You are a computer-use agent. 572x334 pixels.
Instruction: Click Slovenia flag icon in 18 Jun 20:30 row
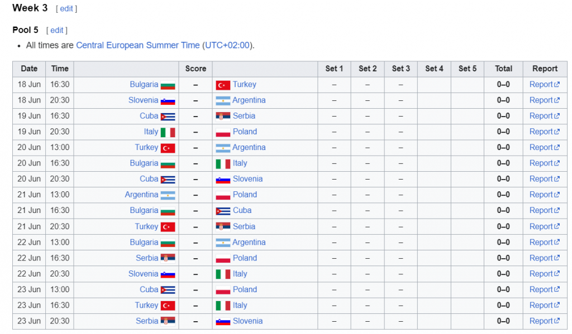168,101
